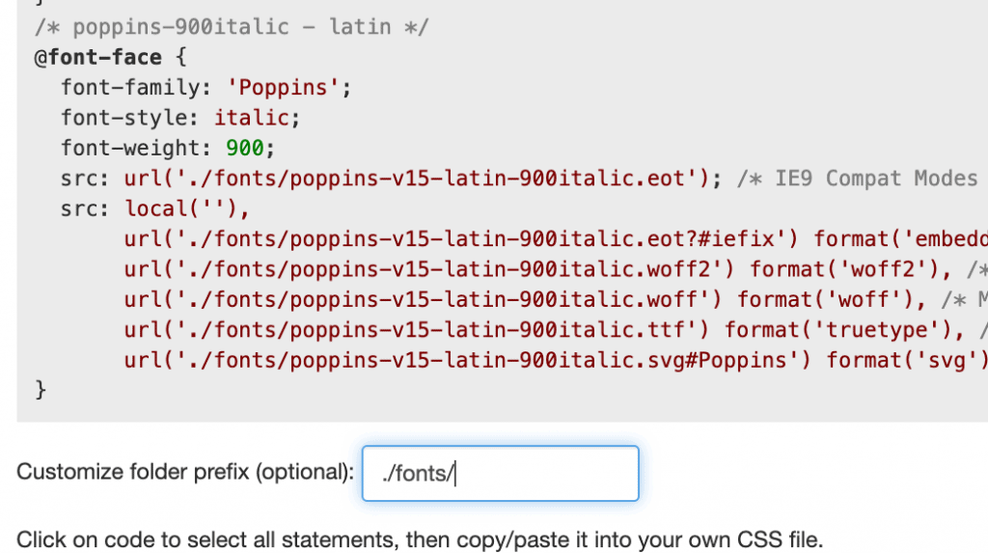Click the 'Customize folder prefix (optional):' label
This screenshot has height=553, width=988.
coord(185,472)
